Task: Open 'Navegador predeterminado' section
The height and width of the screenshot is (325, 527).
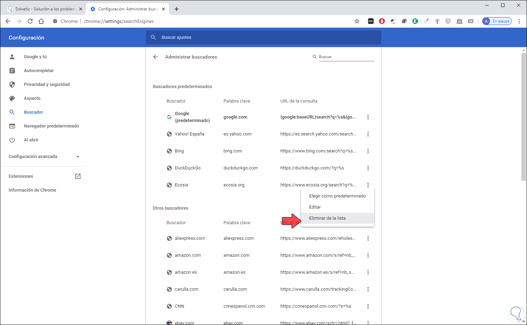Action: tap(51, 126)
